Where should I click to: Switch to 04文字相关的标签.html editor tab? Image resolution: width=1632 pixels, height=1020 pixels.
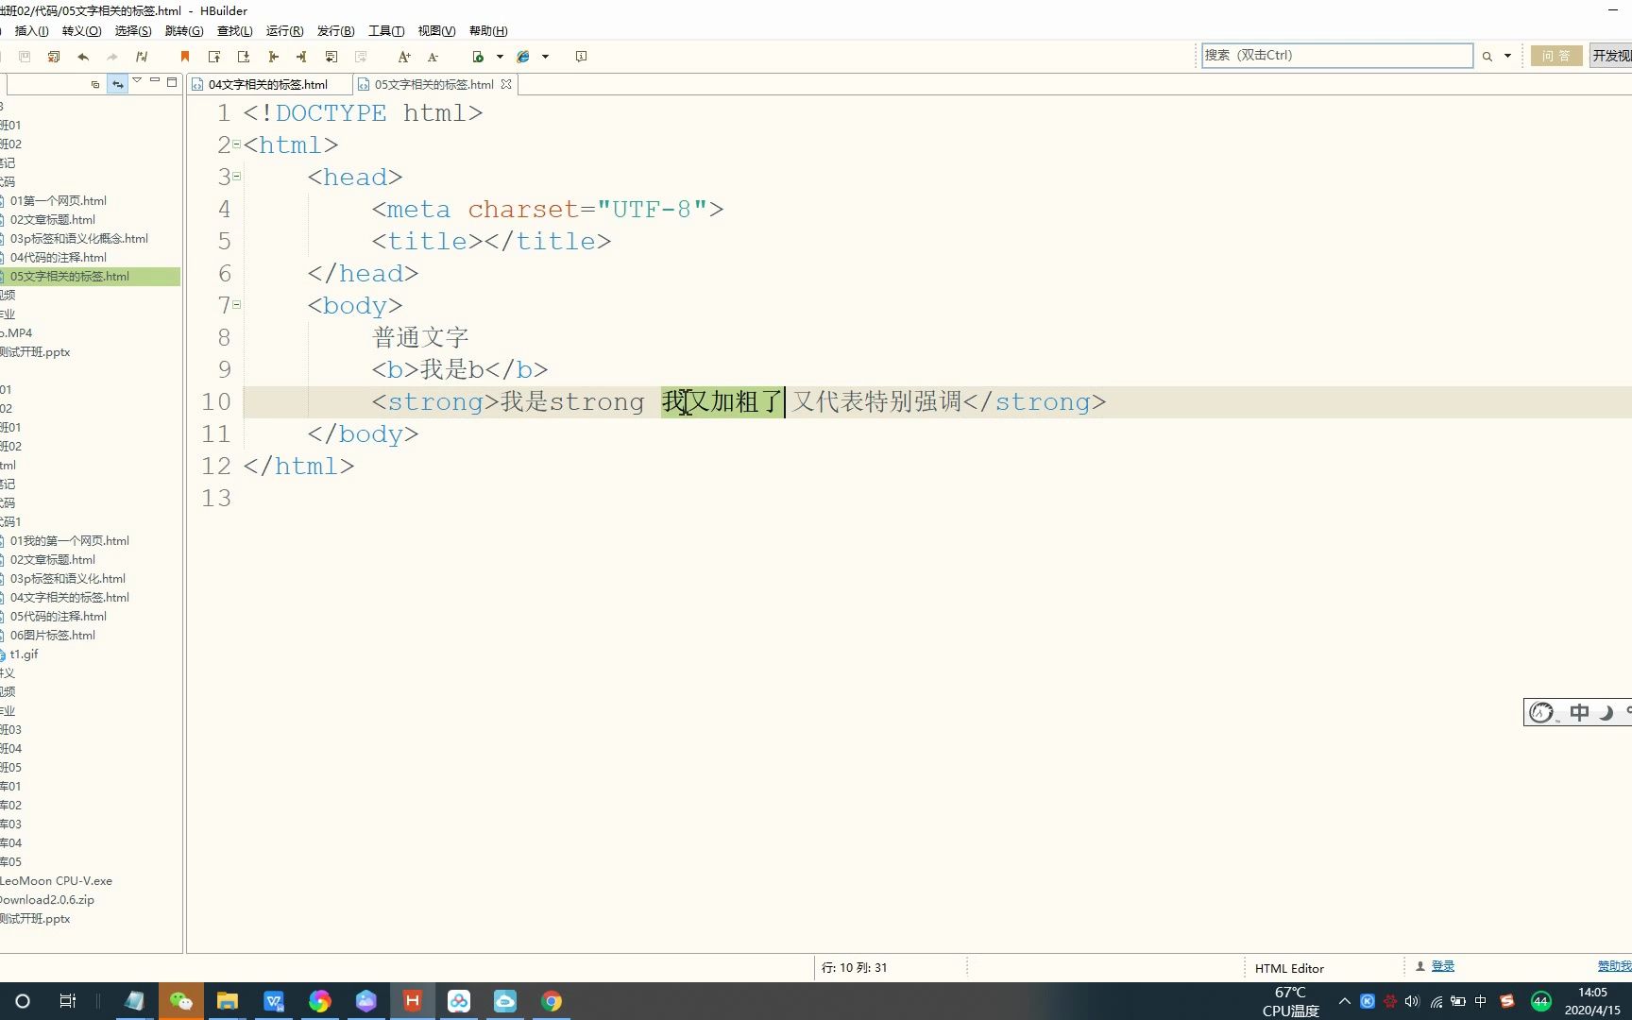pos(268,84)
